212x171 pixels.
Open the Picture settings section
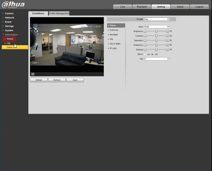pyautogui.click(x=116, y=25)
